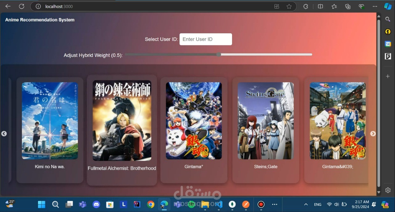Launch Discord from the taskbar
Image resolution: width=395 pixels, height=212 pixels.
(x=96, y=204)
